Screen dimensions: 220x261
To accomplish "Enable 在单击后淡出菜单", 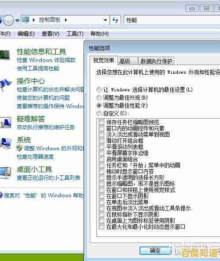I will [101, 202].
